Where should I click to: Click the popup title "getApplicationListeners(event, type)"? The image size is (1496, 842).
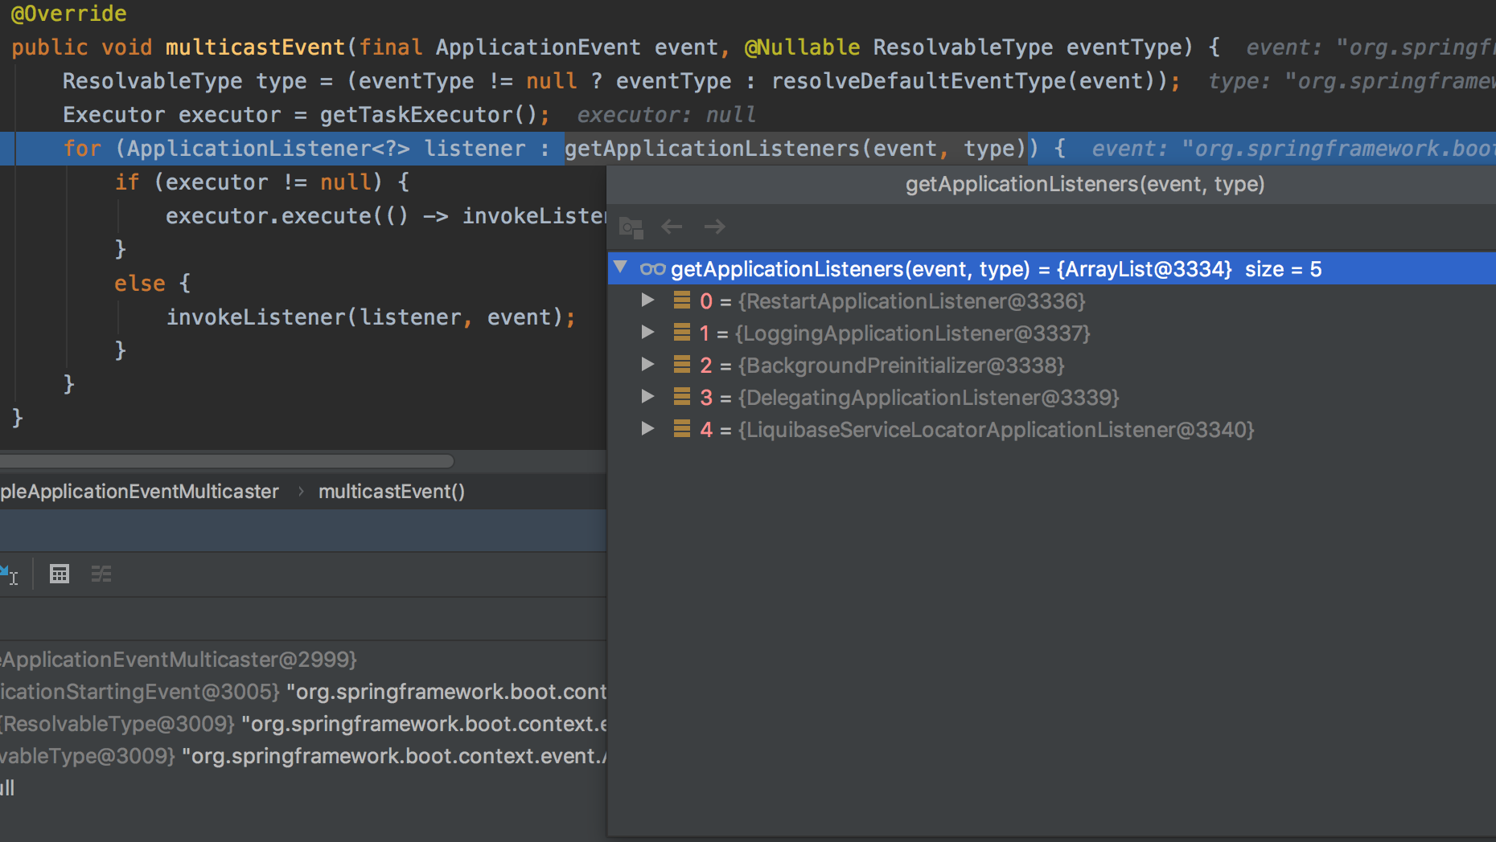point(1085,184)
